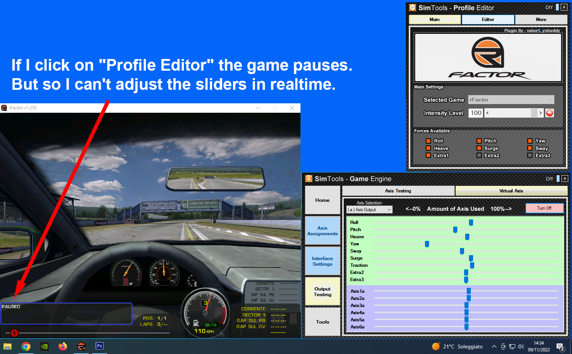
Task: Toggle the Yaw force checkbox
Action: [530, 141]
